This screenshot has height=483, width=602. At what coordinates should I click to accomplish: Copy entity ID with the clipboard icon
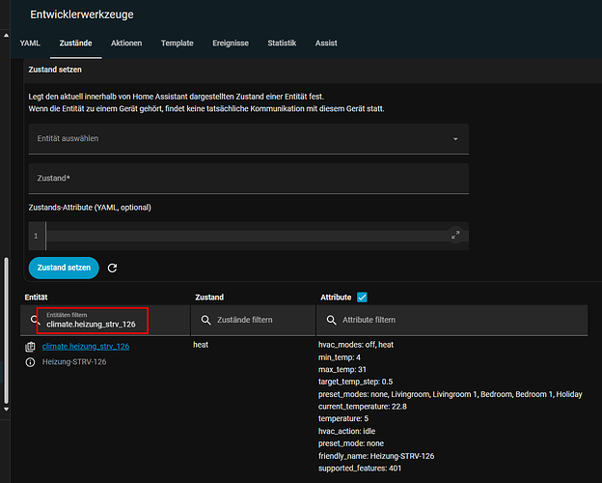click(30, 346)
